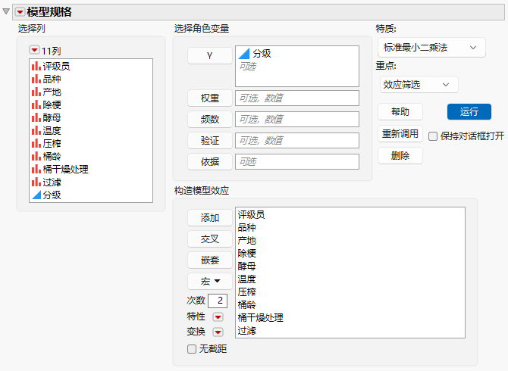
Task: Collapse the 模型规格 outline with the gray triangle
Action: pyautogui.click(x=6, y=11)
